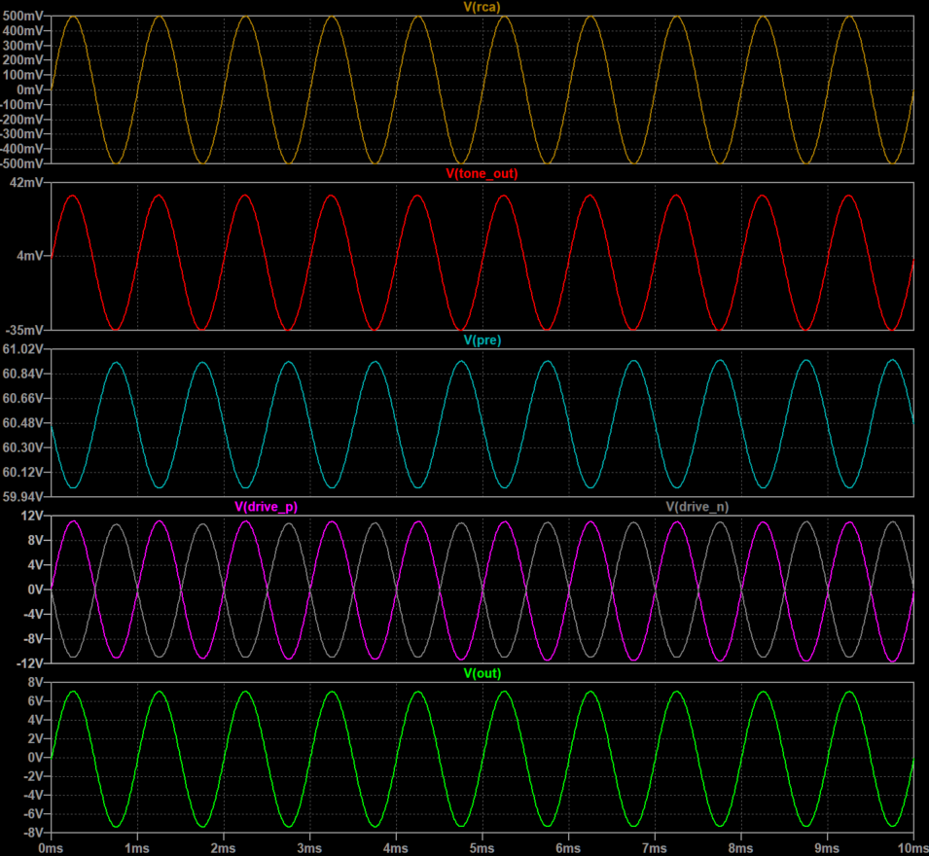
Task: Click the 42mV axis label
Action: (x=27, y=183)
